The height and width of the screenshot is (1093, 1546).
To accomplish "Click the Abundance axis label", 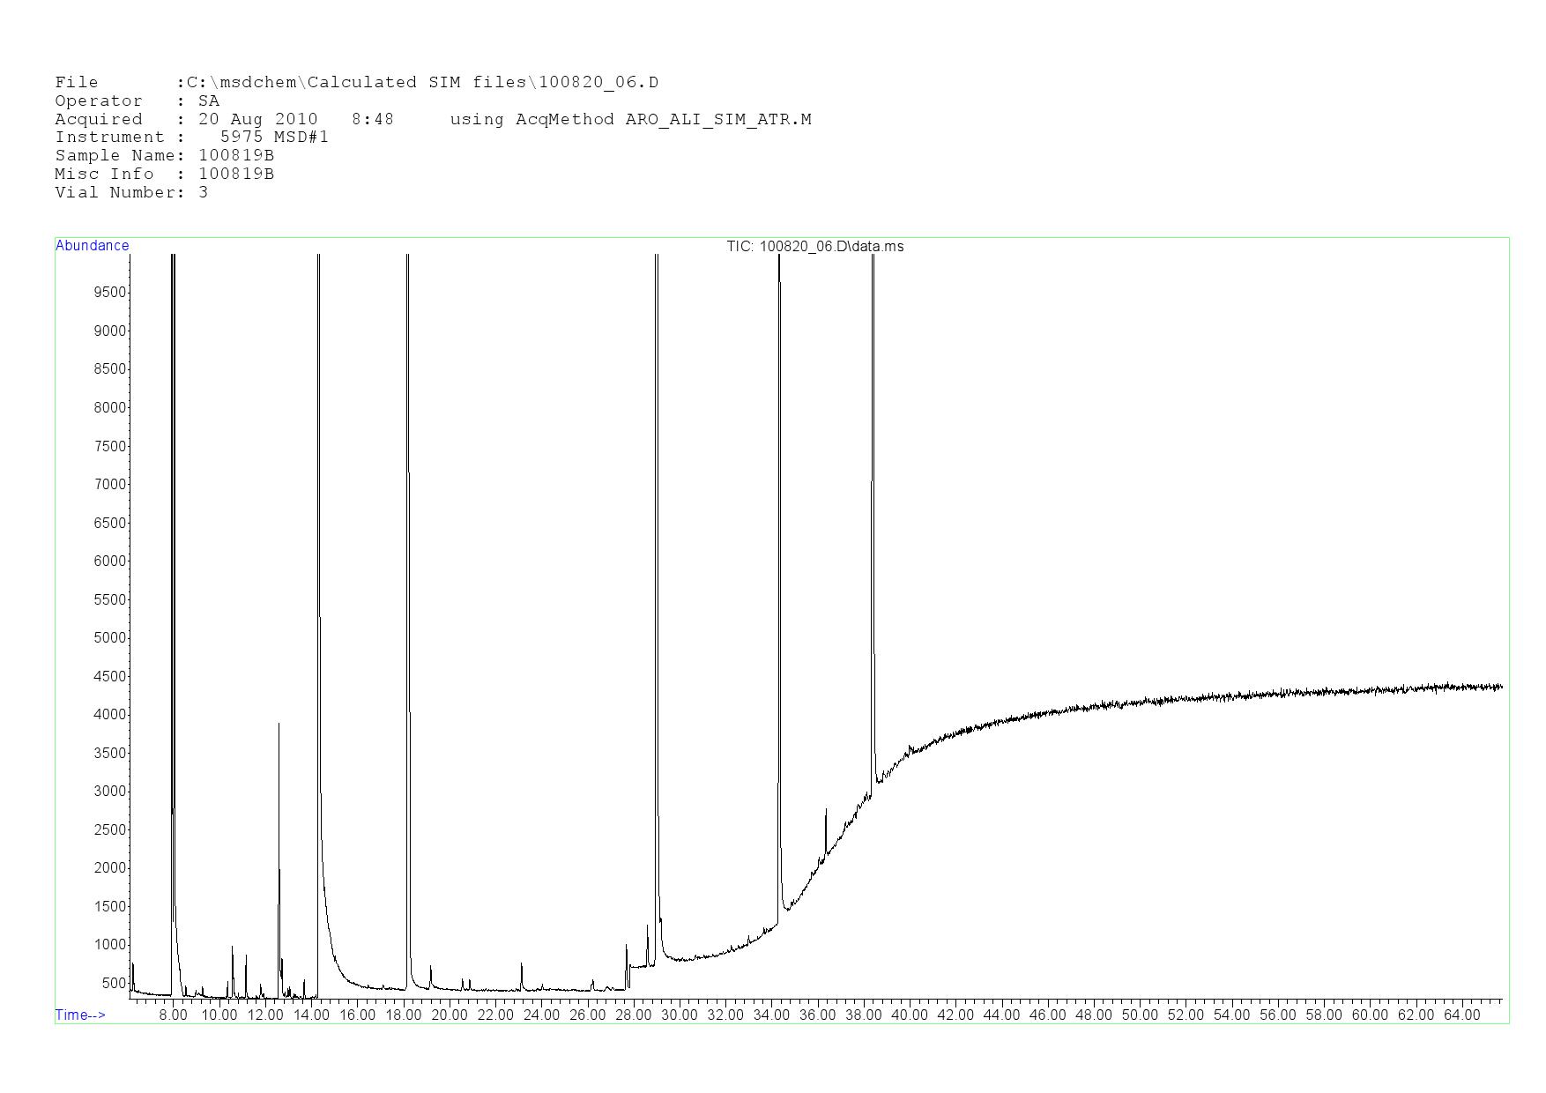I will [x=93, y=246].
